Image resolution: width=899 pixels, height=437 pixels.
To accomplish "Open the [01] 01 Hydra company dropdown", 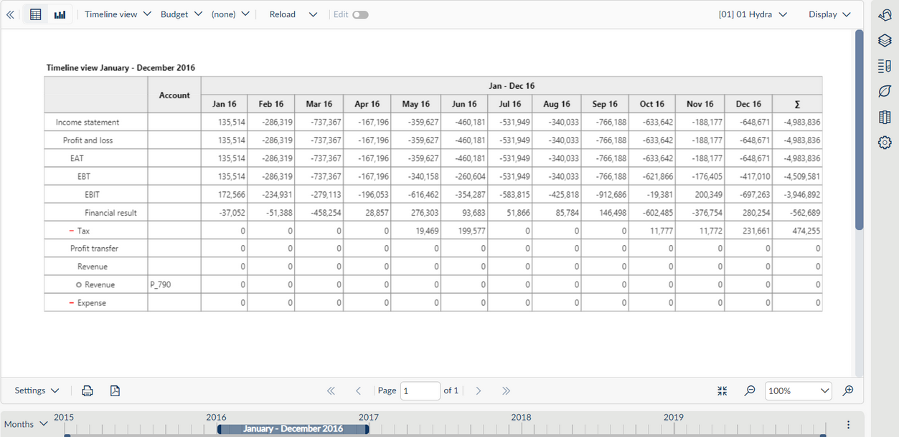I will [753, 14].
